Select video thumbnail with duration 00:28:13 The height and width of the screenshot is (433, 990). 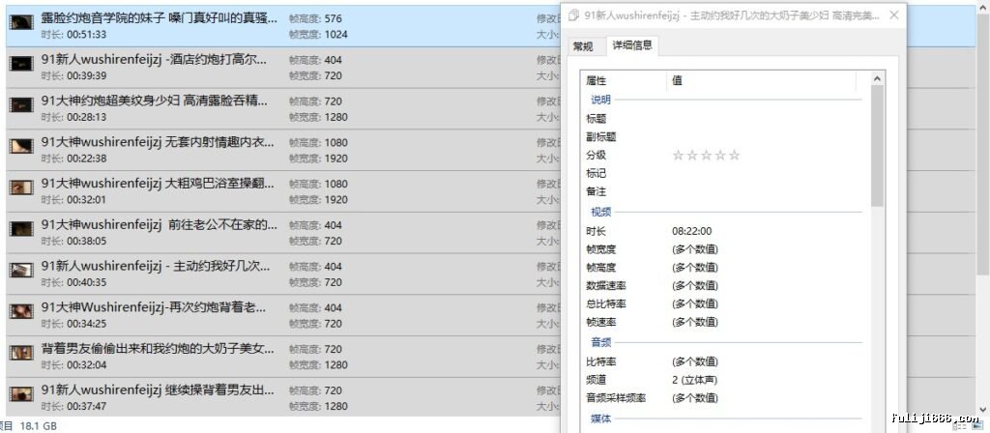21,104
